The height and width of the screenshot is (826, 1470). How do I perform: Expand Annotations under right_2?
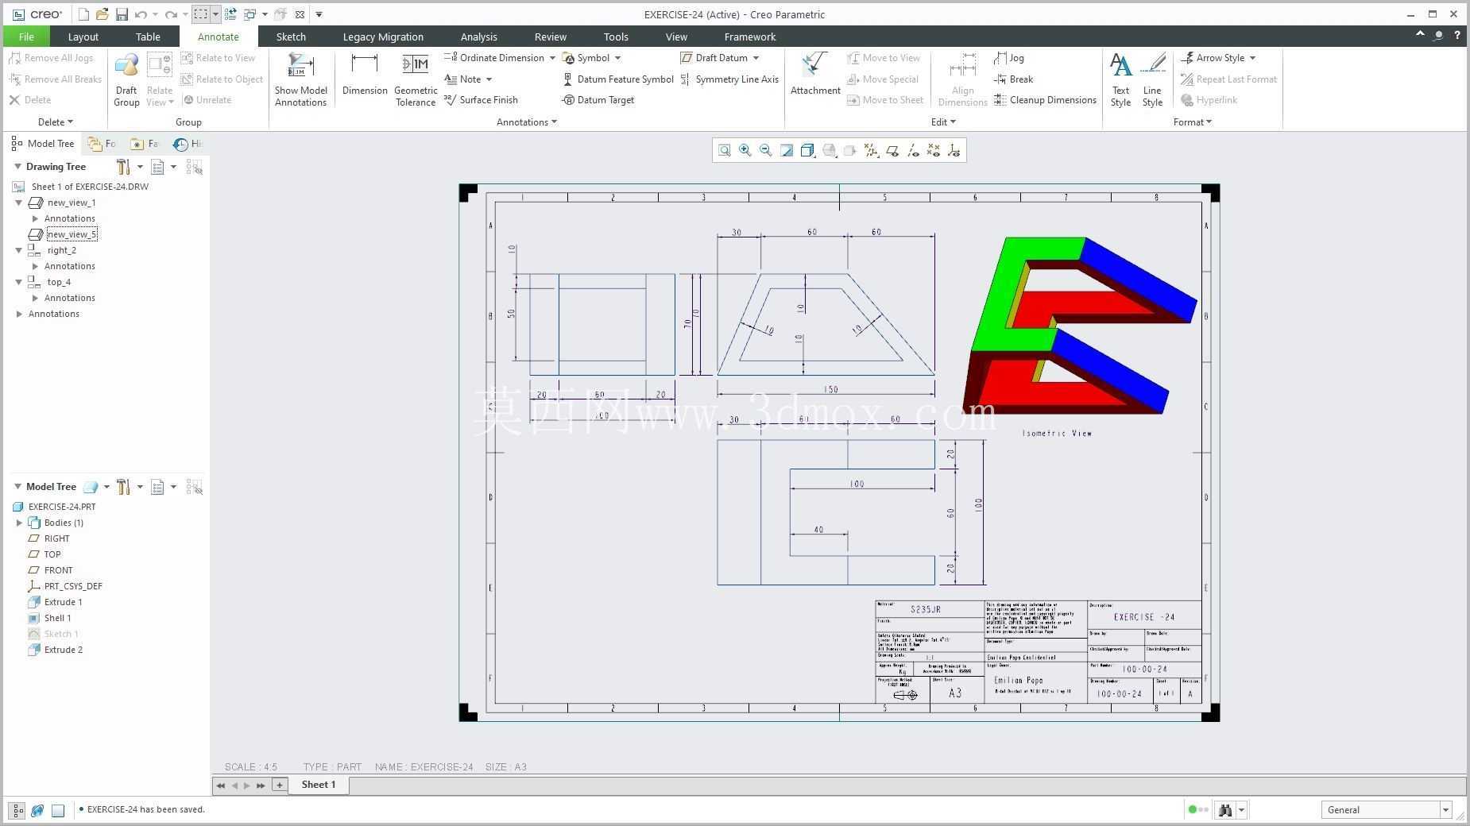(x=35, y=266)
